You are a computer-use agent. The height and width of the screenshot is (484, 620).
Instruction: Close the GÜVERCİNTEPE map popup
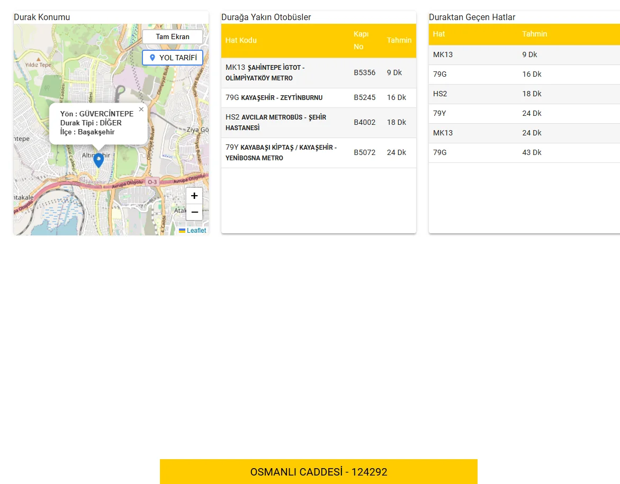[141, 109]
